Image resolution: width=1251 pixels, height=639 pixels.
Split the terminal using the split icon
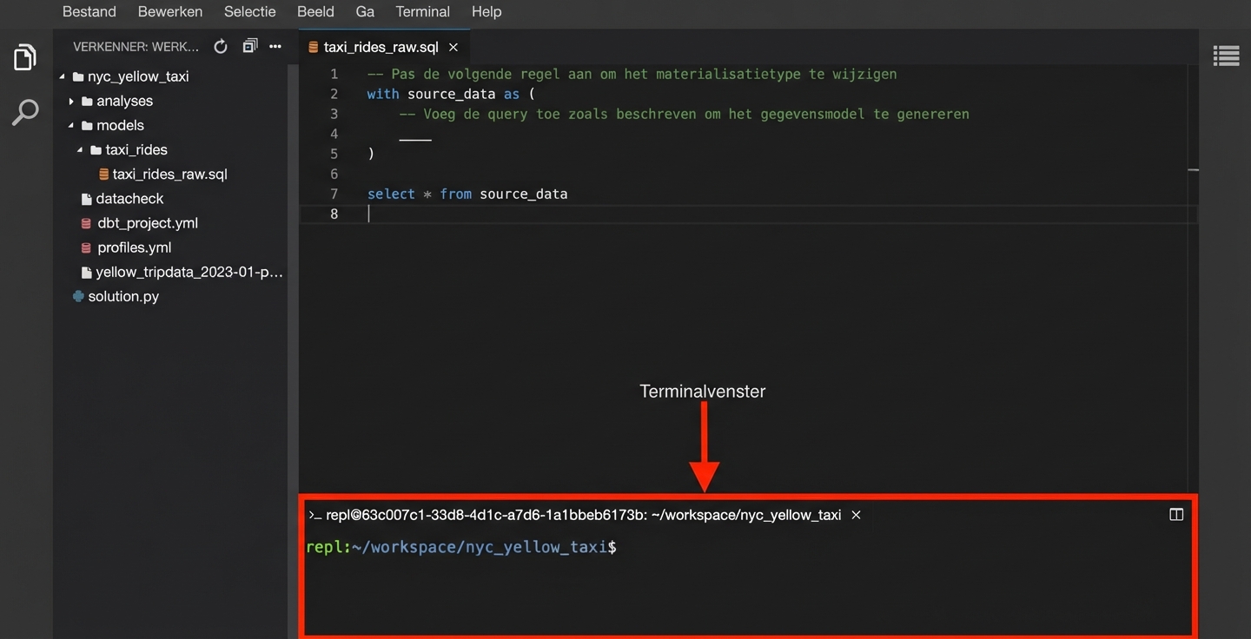coord(1176,513)
